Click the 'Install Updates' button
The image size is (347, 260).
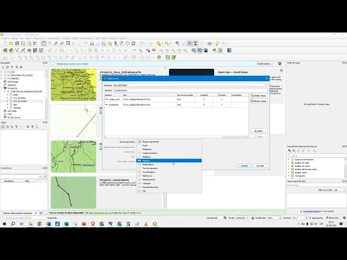(x=265, y=64)
